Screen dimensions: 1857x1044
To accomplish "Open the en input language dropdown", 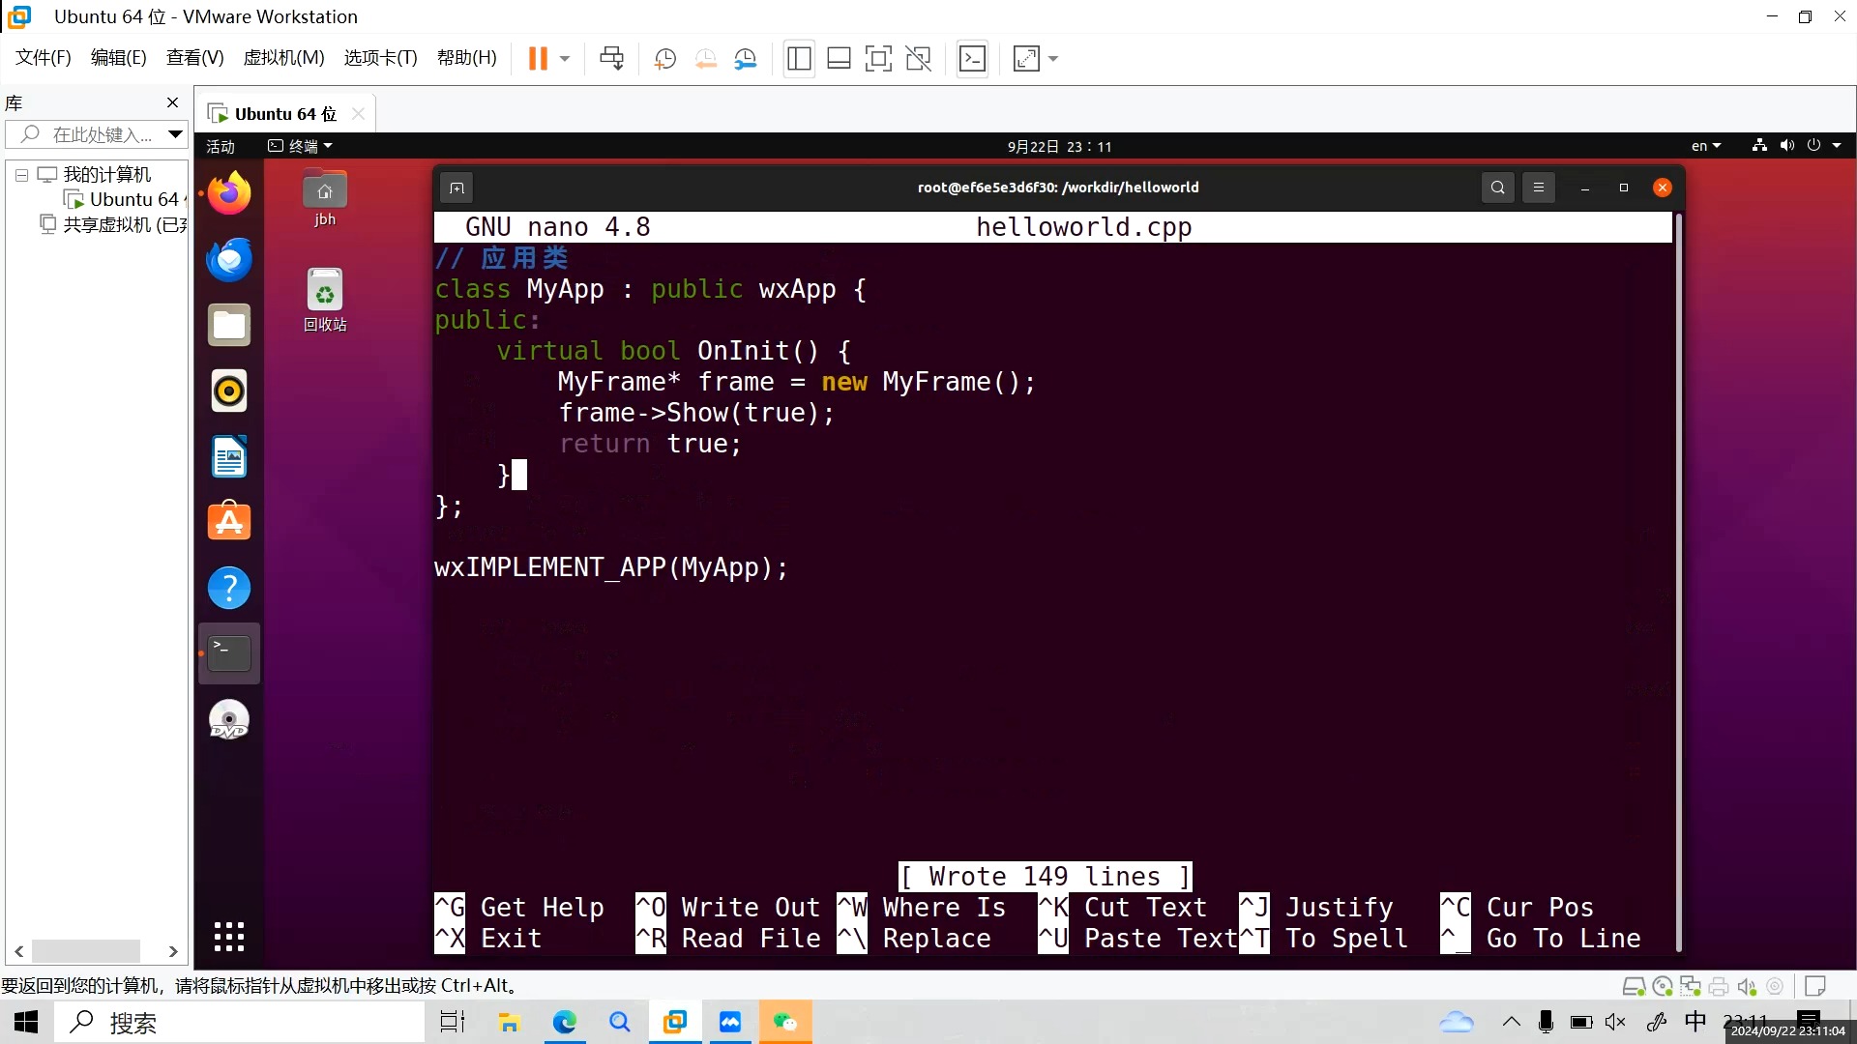I will tap(1705, 146).
